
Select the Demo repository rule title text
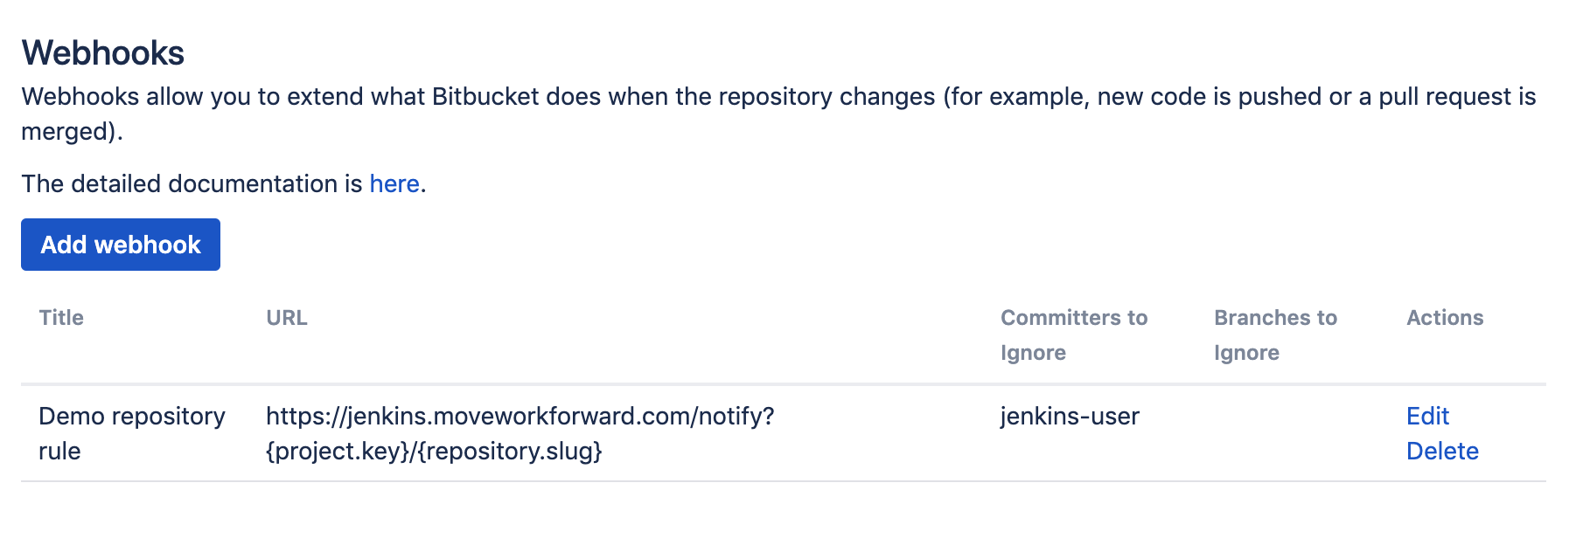coord(131,433)
